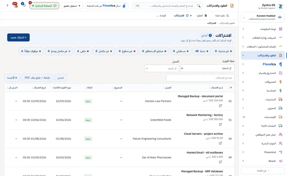Filter by موقوف مؤقتاً status chip
Viewport: 287px width, 176px height.
pos(31,51)
